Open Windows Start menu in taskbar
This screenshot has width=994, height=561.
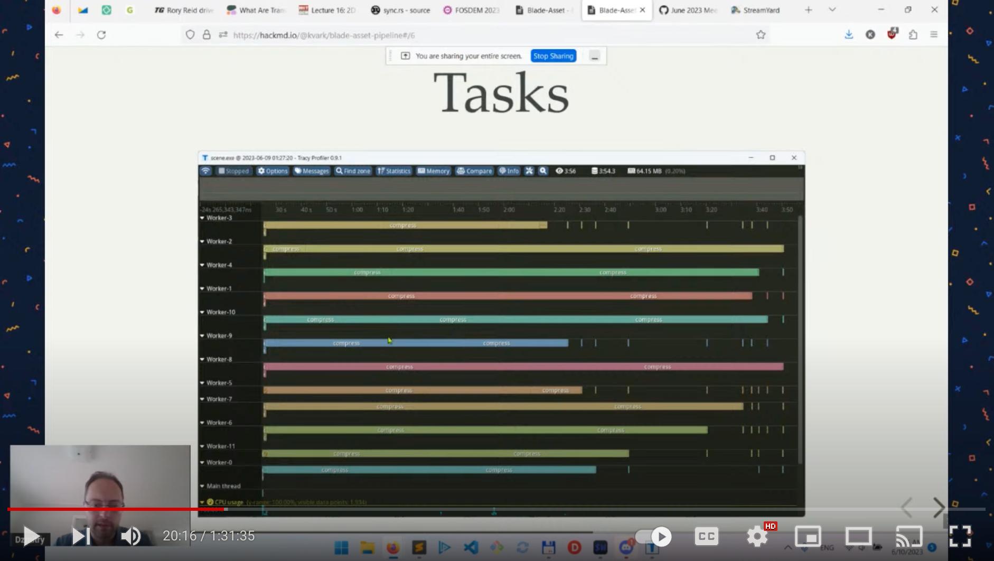pos(342,548)
